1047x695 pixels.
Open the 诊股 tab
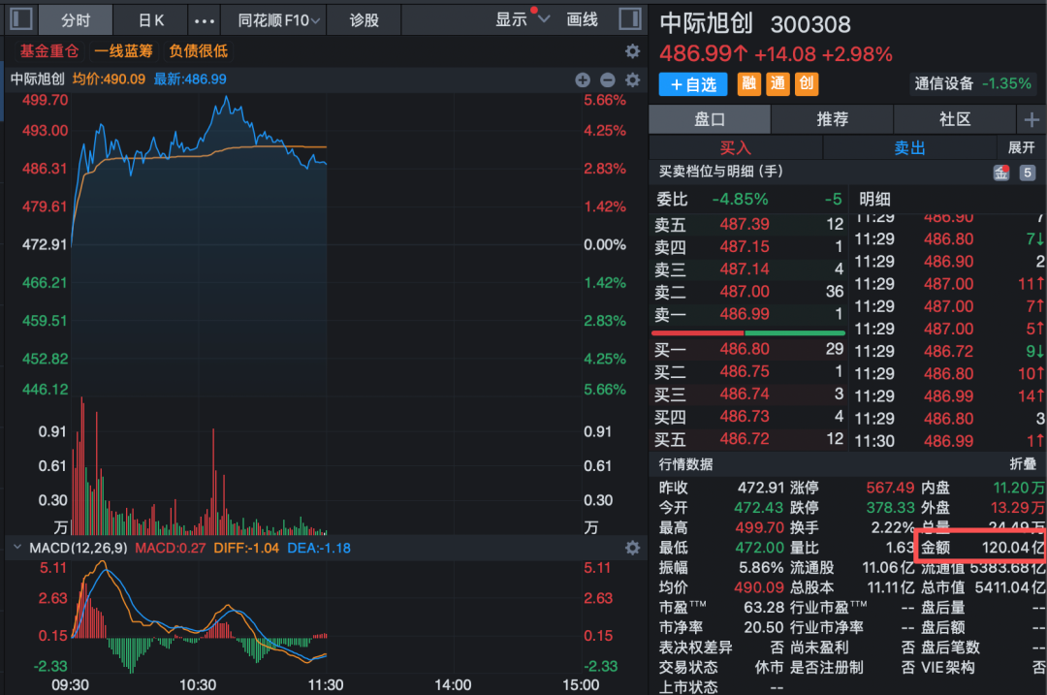coord(365,19)
